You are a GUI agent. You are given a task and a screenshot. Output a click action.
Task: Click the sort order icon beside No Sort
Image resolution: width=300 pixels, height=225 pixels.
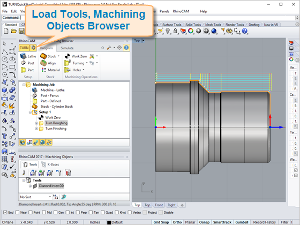tap(56, 197)
